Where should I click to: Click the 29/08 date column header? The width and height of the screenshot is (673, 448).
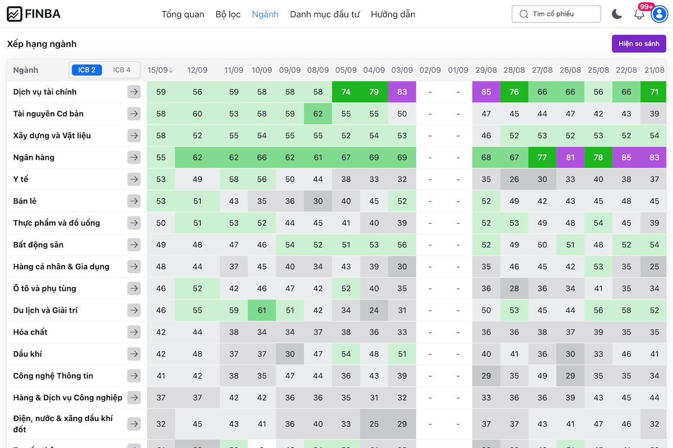tap(486, 70)
